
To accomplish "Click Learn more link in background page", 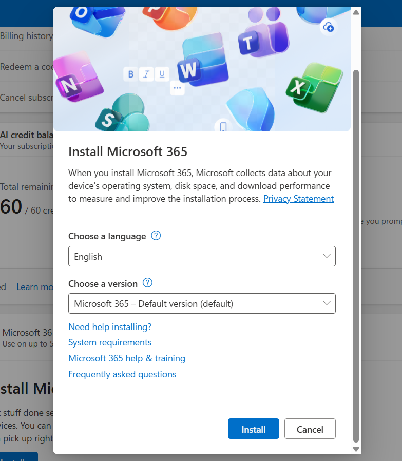I will [x=35, y=287].
